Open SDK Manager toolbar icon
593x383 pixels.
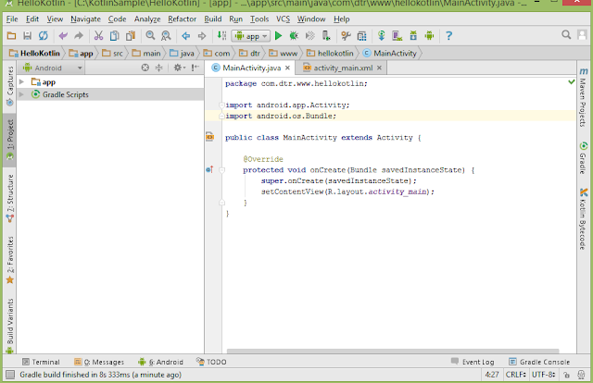tap(413, 36)
